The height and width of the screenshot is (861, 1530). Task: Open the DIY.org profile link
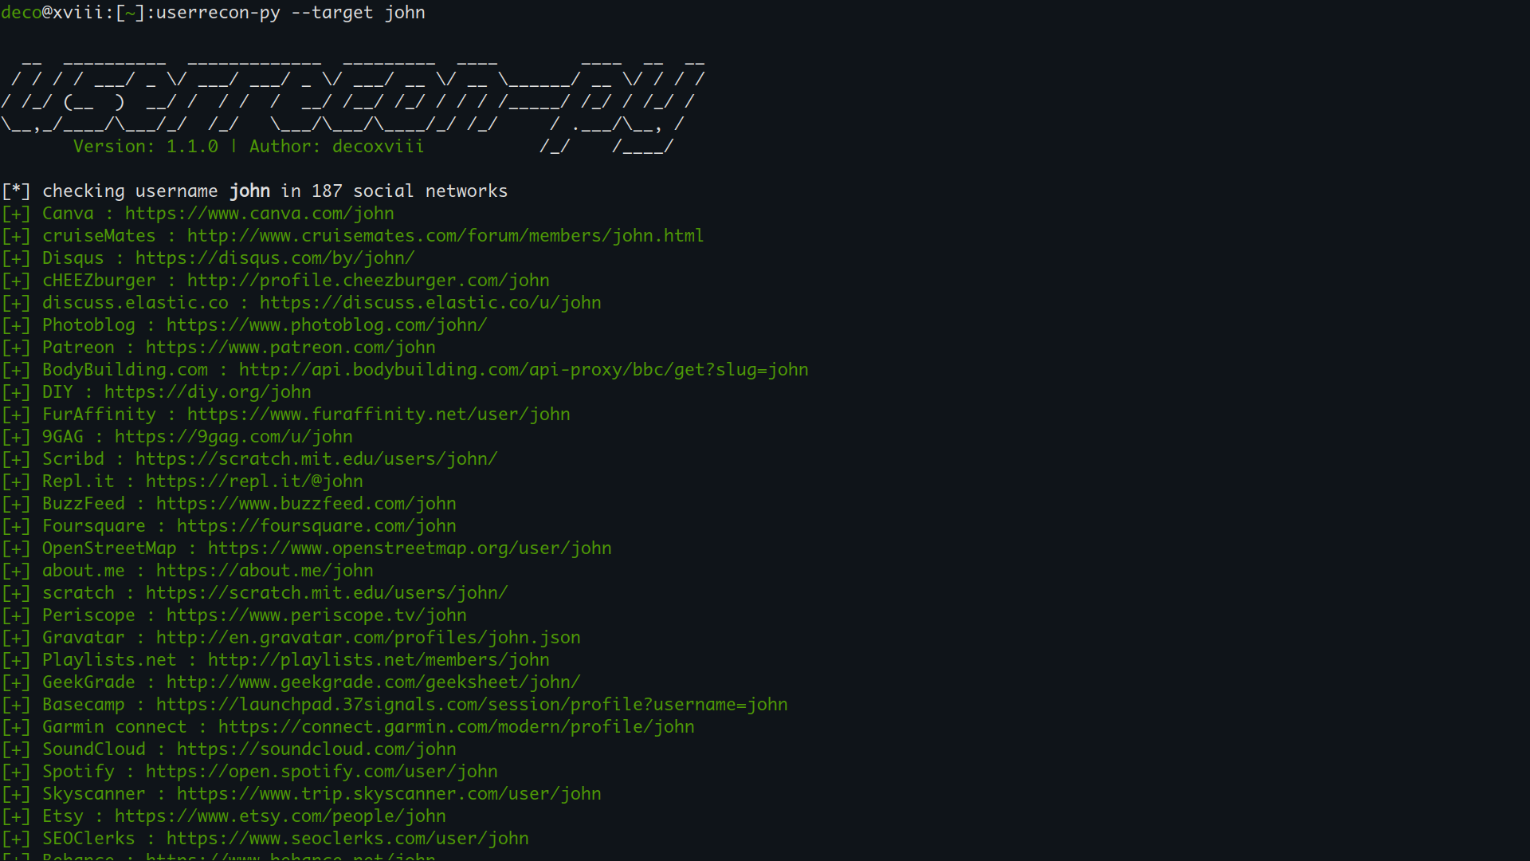coord(207,391)
